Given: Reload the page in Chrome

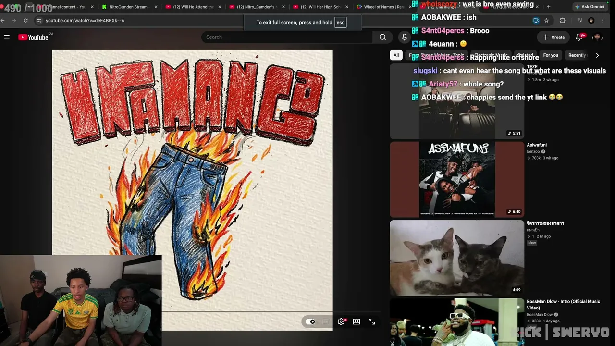Looking at the screenshot, I should (25, 21).
